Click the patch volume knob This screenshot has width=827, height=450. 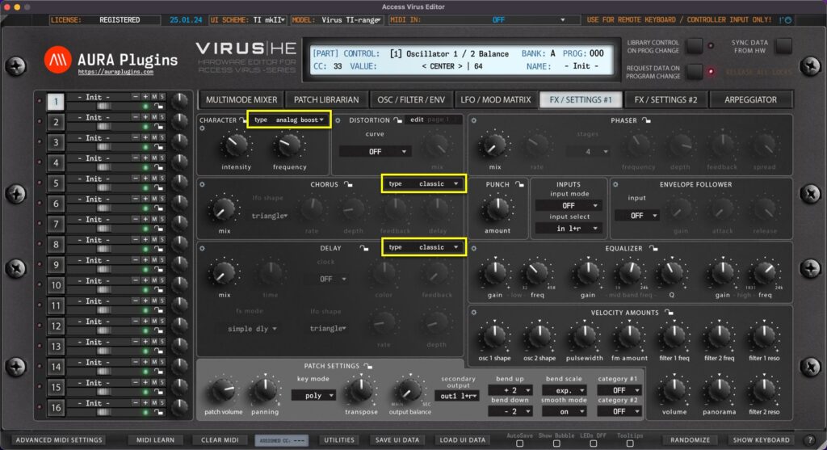click(x=223, y=391)
